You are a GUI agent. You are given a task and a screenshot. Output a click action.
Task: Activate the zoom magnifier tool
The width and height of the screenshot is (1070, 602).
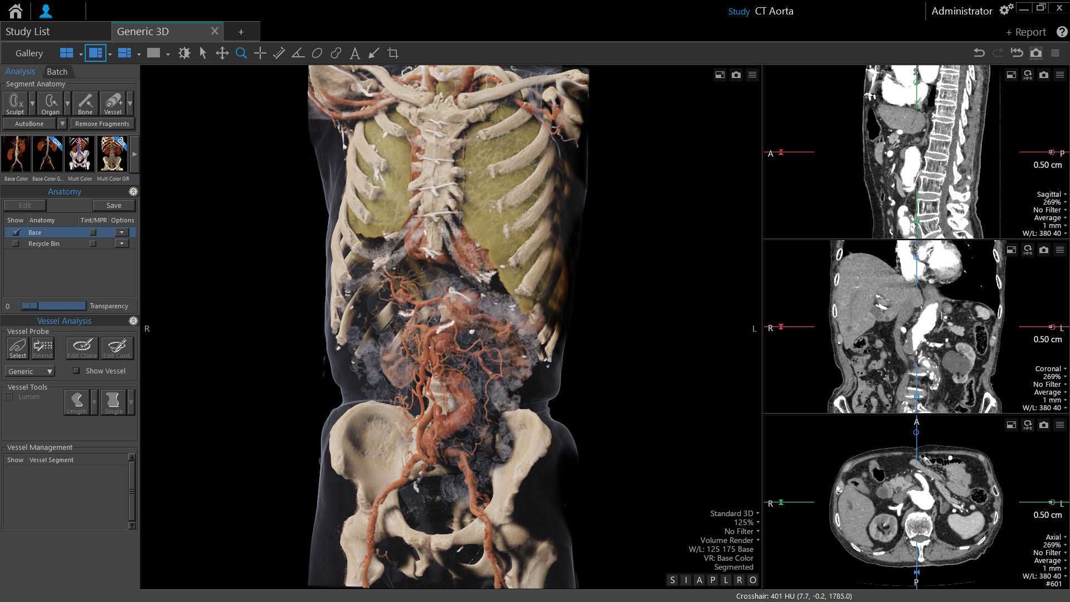coord(241,54)
